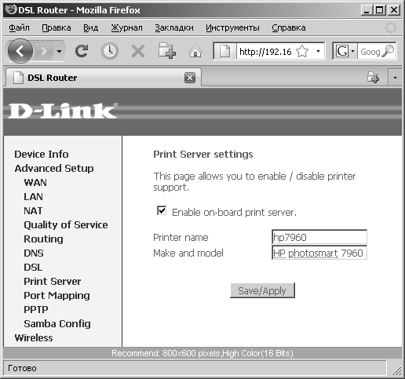
Task: Open the tab list dropdown arrow
Action: click(x=395, y=78)
